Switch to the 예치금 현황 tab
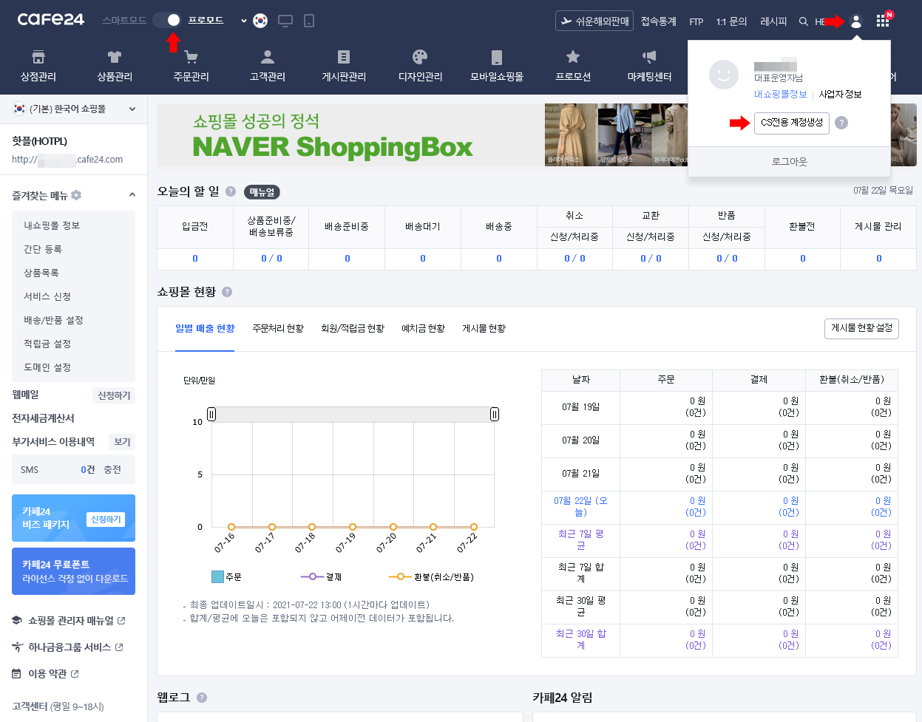Viewport: 922px width, 722px height. pyautogui.click(x=423, y=328)
